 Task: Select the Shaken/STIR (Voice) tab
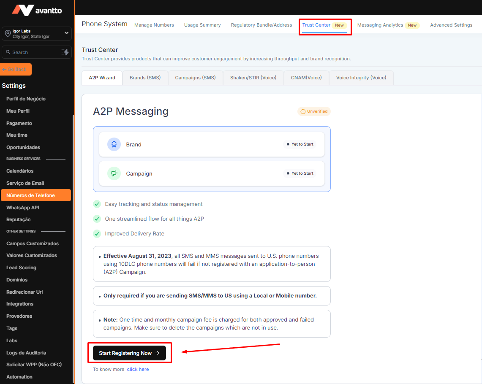[253, 78]
